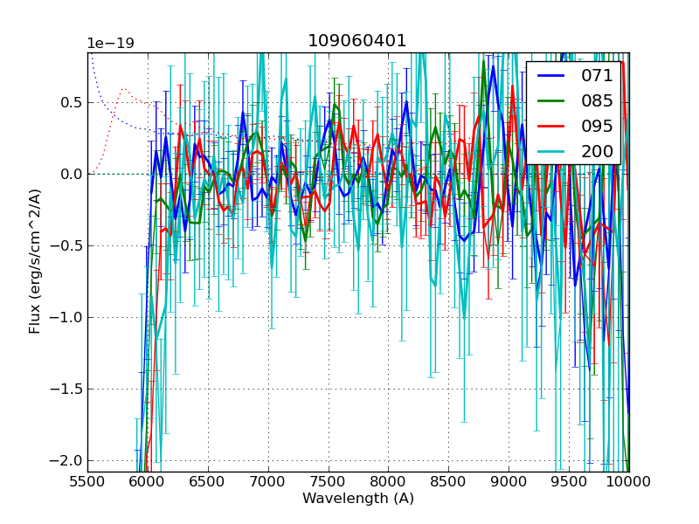The width and height of the screenshot is (699, 524).
Task: Select the 095 legend label
Action: pos(597,126)
